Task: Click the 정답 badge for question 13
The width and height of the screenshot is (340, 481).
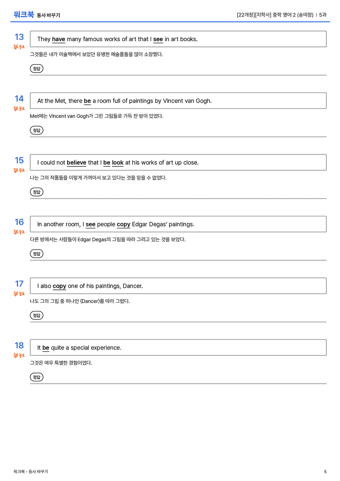Action: point(36,69)
